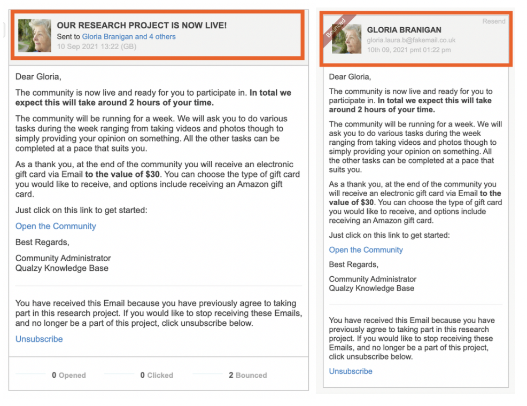Click 'Open the Community' in Gloria's right-hand preview
The height and width of the screenshot is (406, 527).
tap(366, 249)
